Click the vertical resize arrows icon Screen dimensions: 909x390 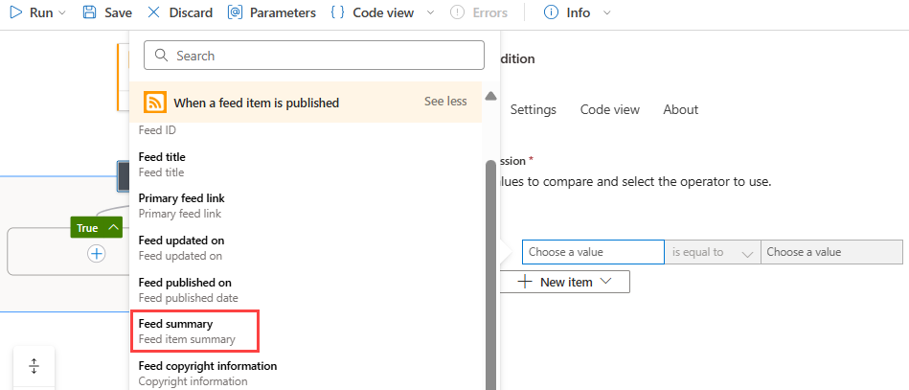34,366
